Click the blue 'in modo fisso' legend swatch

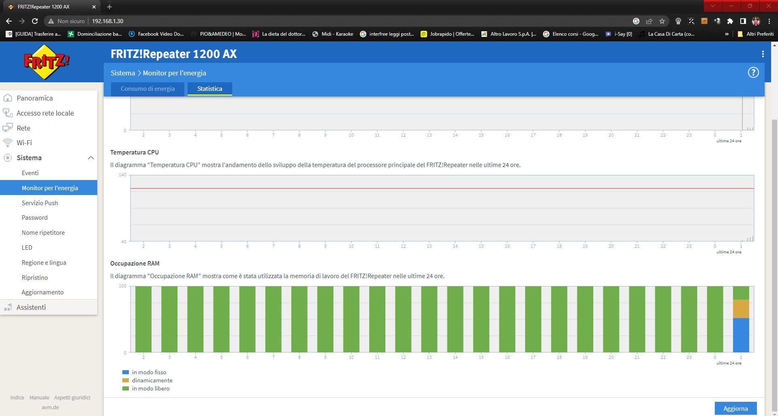126,372
